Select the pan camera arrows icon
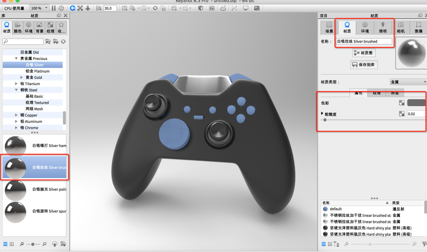The height and width of the screenshot is (252, 427). coord(80,8)
